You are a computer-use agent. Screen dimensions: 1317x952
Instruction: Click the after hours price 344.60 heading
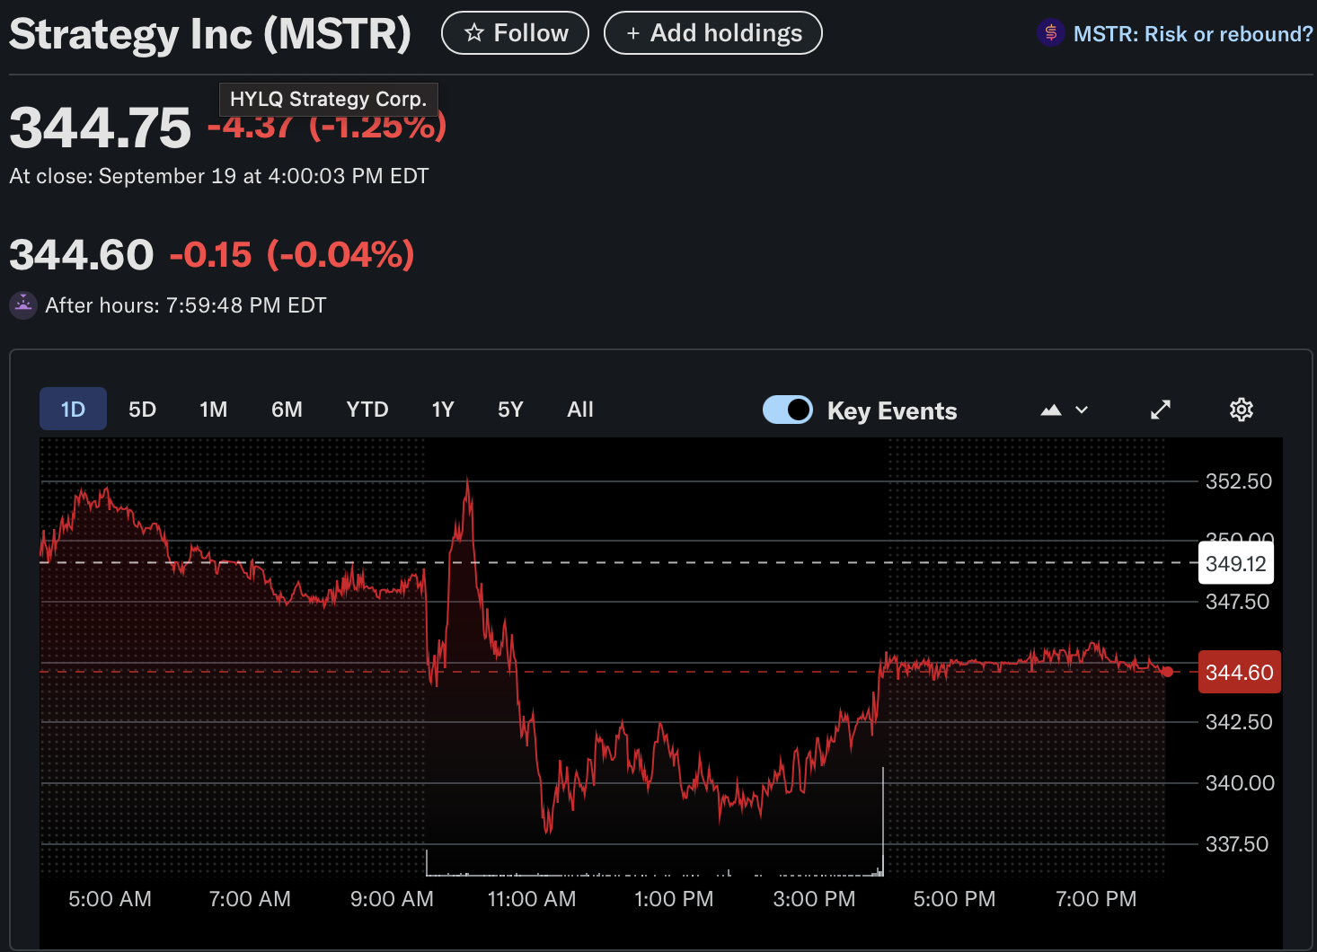pos(82,254)
